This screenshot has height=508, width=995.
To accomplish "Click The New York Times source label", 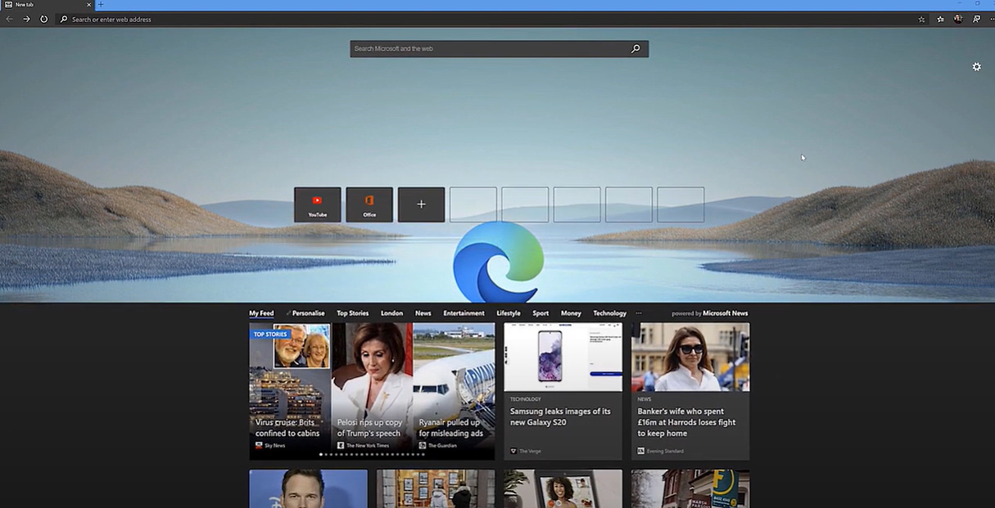I will [x=368, y=446].
